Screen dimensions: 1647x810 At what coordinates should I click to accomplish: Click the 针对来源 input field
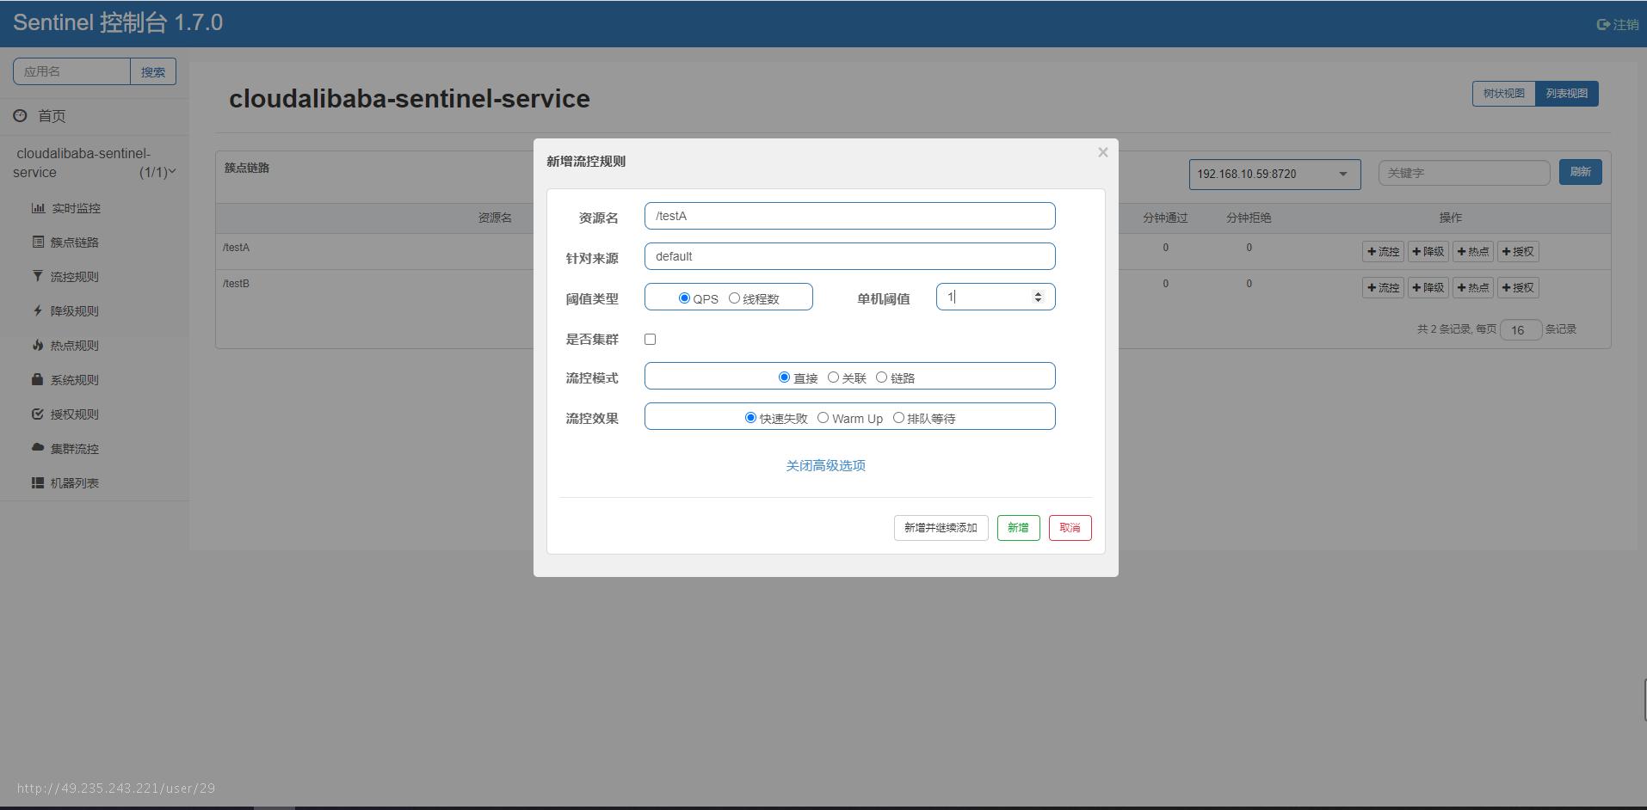[849, 256]
